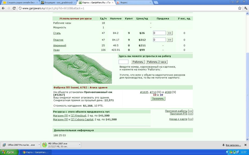Click the browser back arrow
This screenshot has height=155, width=249.
(3, 8)
